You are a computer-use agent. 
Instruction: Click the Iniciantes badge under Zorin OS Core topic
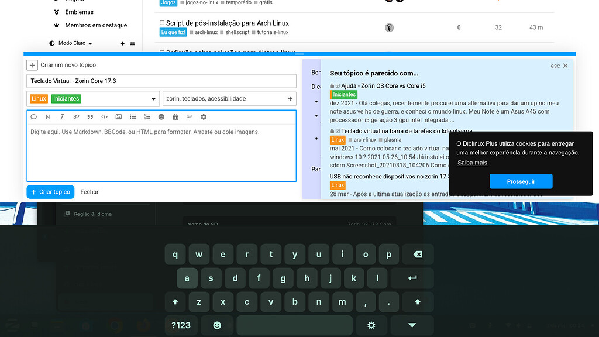click(344, 94)
